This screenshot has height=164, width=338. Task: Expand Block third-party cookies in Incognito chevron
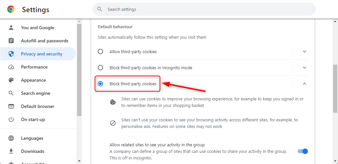(305, 68)
